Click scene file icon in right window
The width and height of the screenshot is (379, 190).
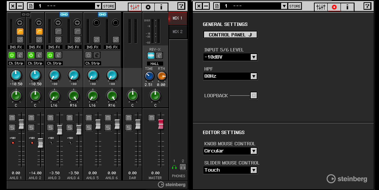pyautogui.click(x=217, y=6)
